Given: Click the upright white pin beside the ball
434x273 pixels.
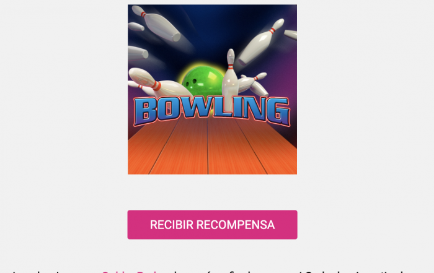Looking at the screenshot, I should 230,80.
